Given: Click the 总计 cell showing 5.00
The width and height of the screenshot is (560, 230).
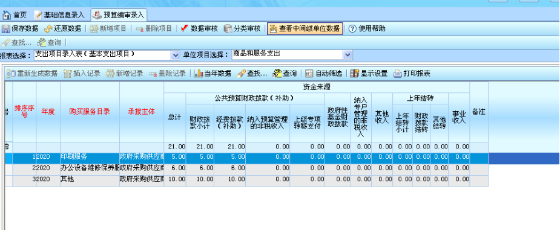Looking at the screenshot, I should click(174, 158).
